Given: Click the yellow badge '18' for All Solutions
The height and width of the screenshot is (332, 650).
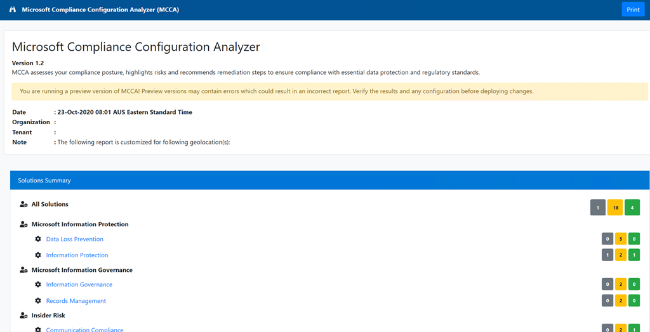Looking at the screenshot, I should pyautogui.click(x=615, y=207).
